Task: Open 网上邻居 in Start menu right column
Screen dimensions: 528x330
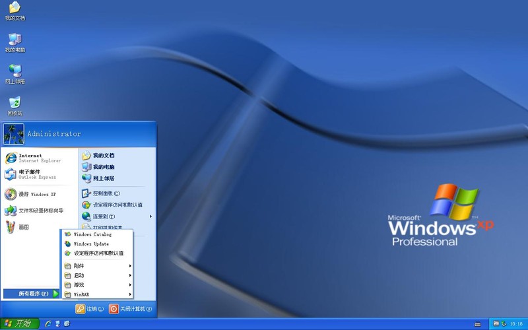Action: 117,178
